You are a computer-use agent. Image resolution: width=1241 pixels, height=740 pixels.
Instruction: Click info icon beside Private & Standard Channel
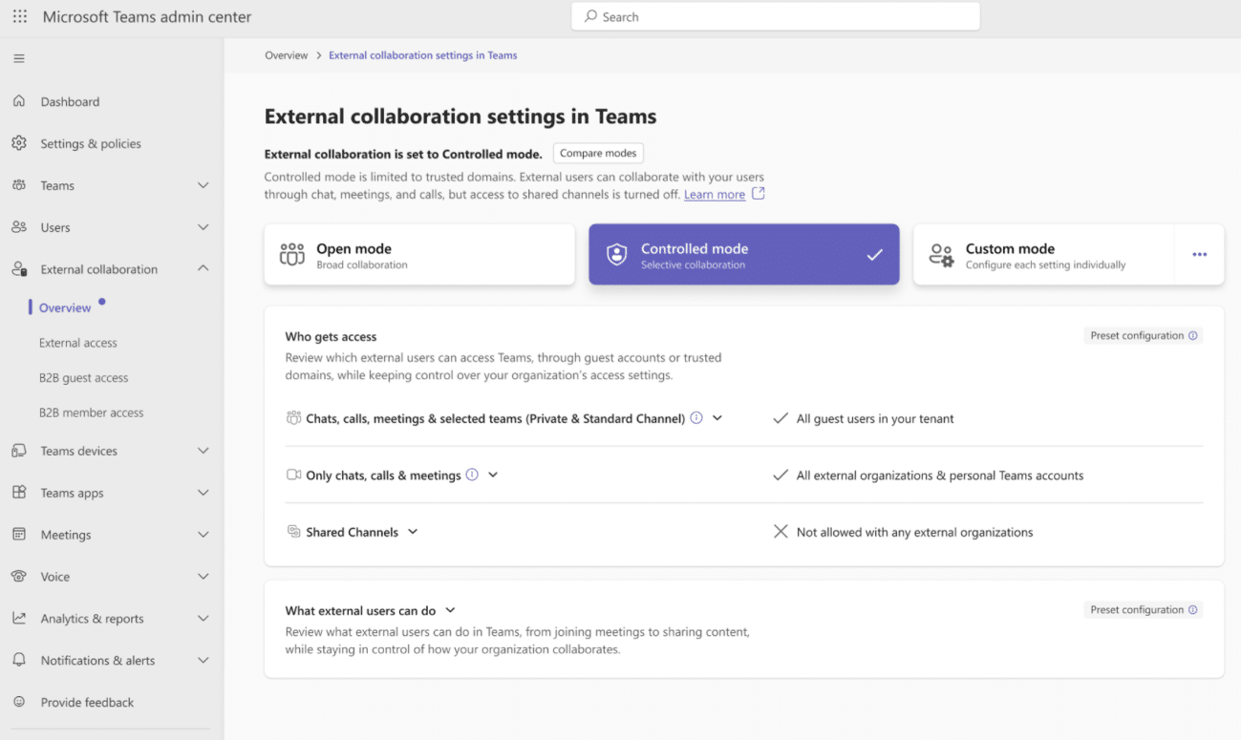click(x=696, y=418)
